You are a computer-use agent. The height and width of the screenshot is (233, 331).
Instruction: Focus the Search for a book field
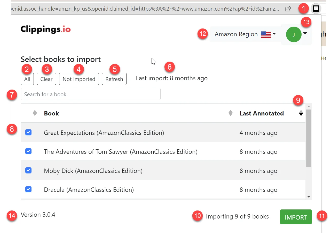91,94
